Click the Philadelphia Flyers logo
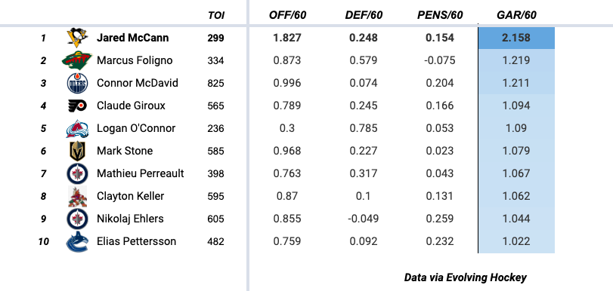The height and width of the screenshot is (291, 613). (77, 106)
